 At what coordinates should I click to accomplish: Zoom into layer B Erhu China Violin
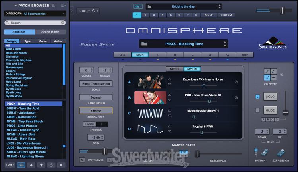pyautogui.click(x=236, y=97)
